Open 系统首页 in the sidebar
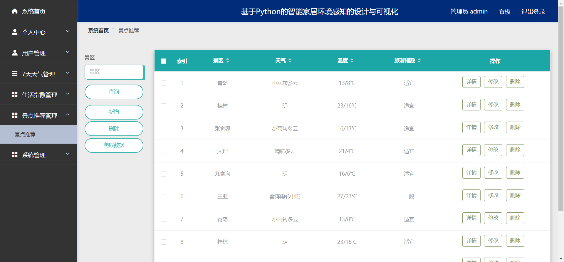The image size is (564, 262). [x=38, y=11]
